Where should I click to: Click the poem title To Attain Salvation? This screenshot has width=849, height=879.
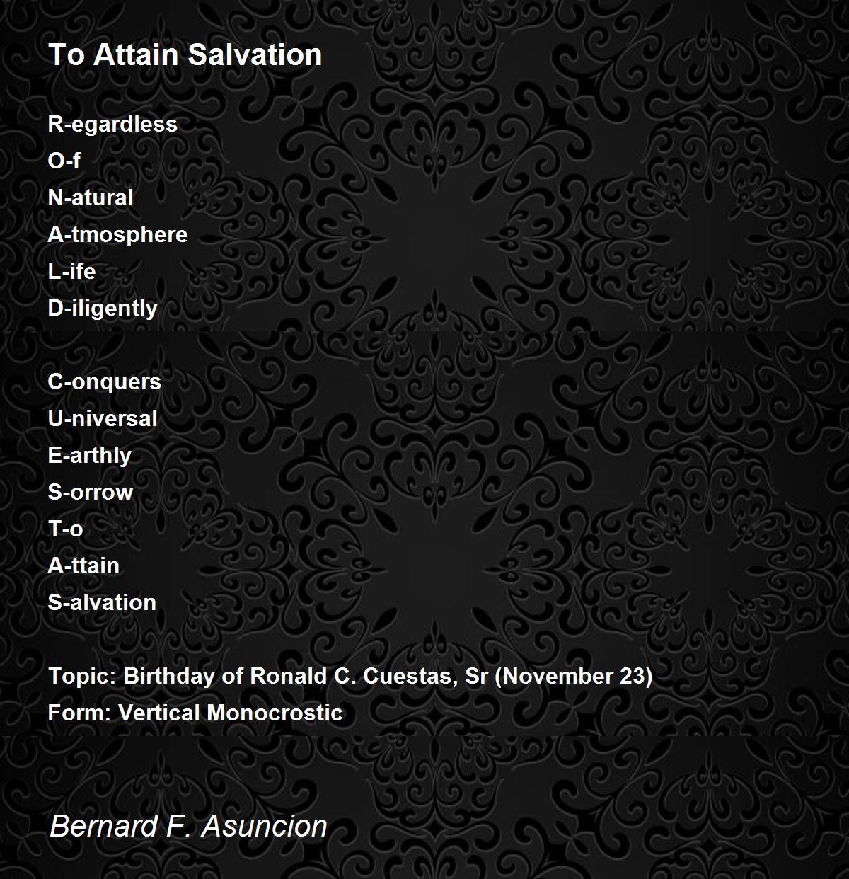185,54
